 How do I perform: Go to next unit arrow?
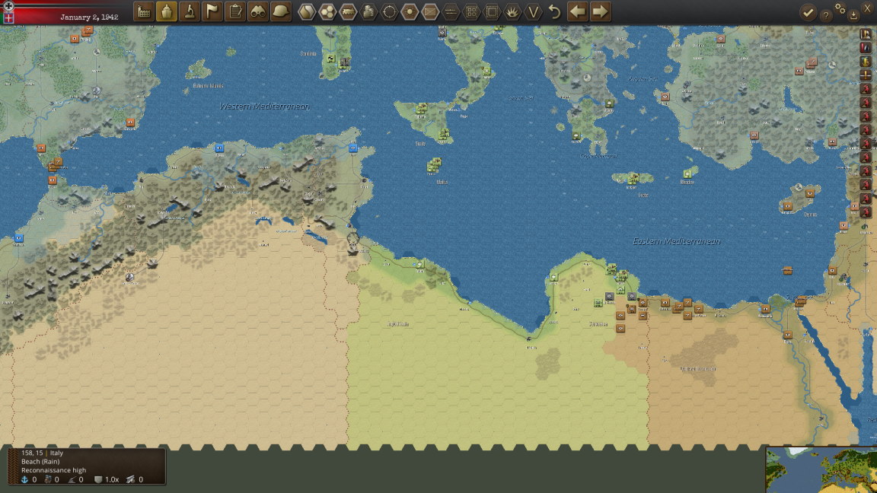600,11
